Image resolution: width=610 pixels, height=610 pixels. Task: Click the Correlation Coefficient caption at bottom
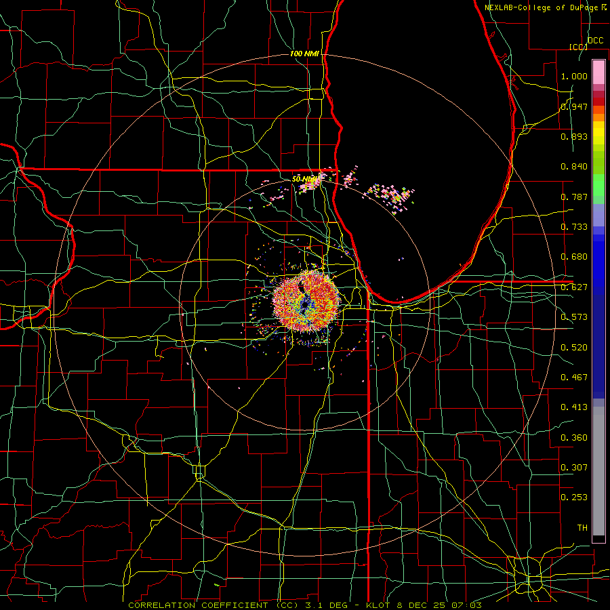304,605
